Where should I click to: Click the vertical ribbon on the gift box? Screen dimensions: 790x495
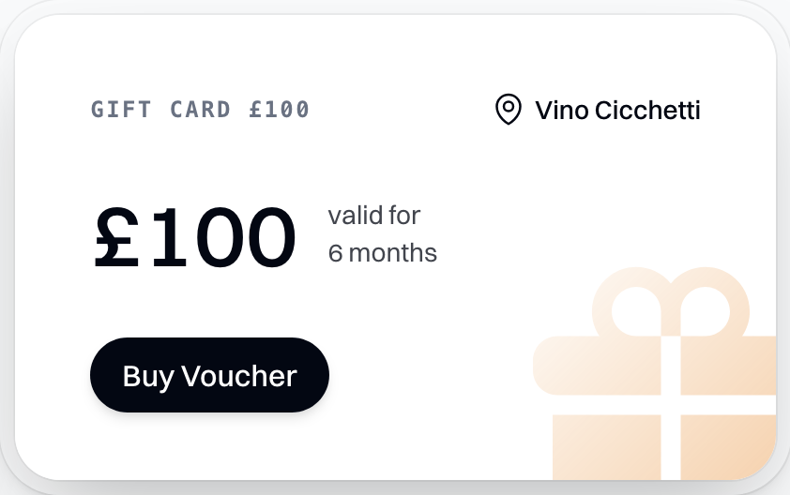[670, 412]
